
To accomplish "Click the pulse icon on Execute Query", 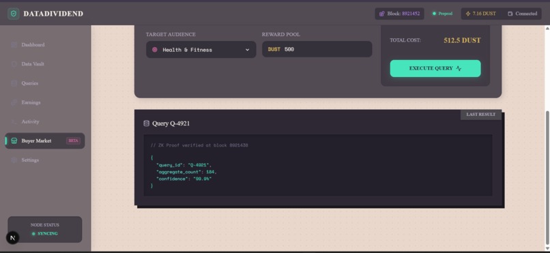I will [459, 68].
